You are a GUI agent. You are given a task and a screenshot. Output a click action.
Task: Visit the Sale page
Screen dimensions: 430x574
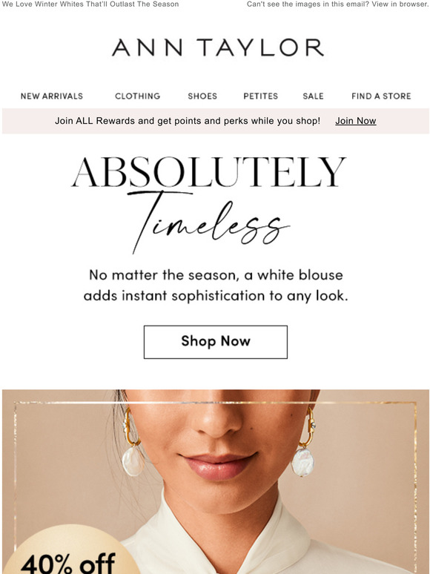(313, 96)
